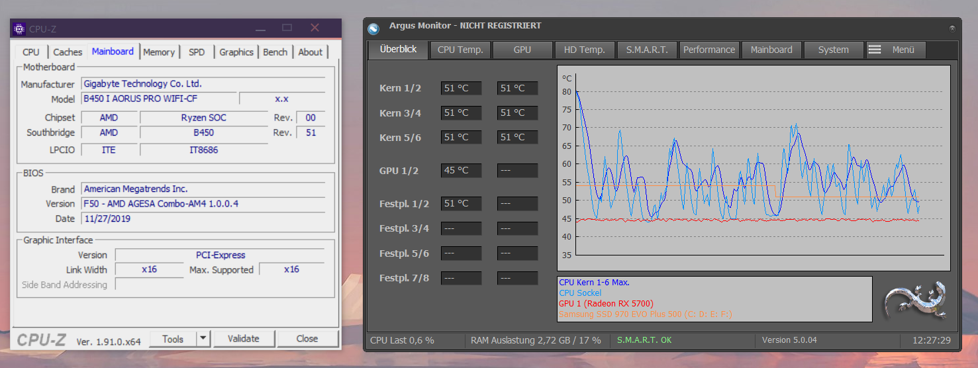The height and width of the screenshot is (368, 978).
Task: Click the Kern 1/2 label
Action: coord(400,88)
